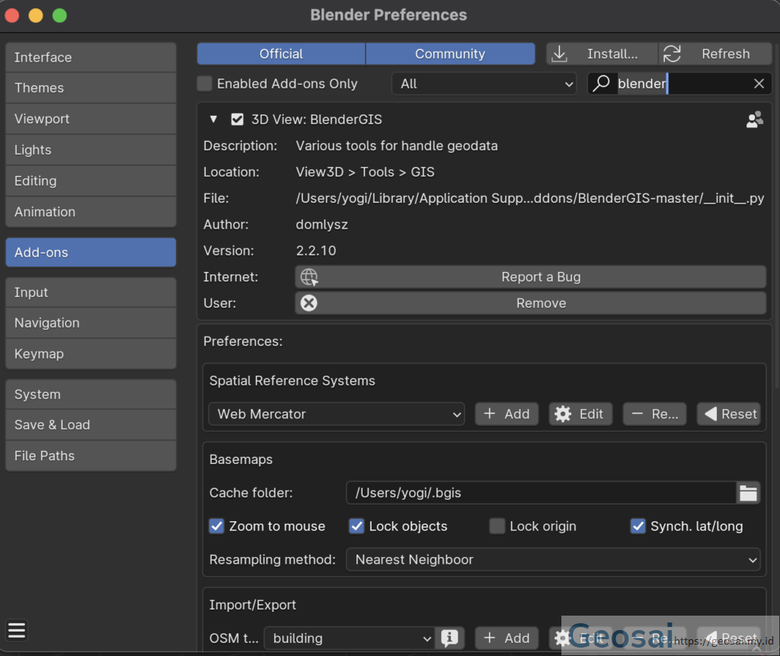Viewport: 780px width, 656px height.
Task: Open the hamburger menu in the bottom corner
Action: click(17, 630)
